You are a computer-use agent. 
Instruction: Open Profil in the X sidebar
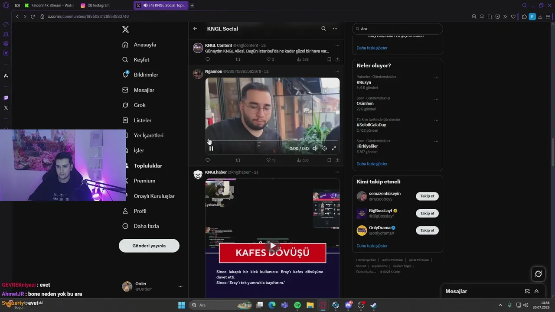coord(134,211)
